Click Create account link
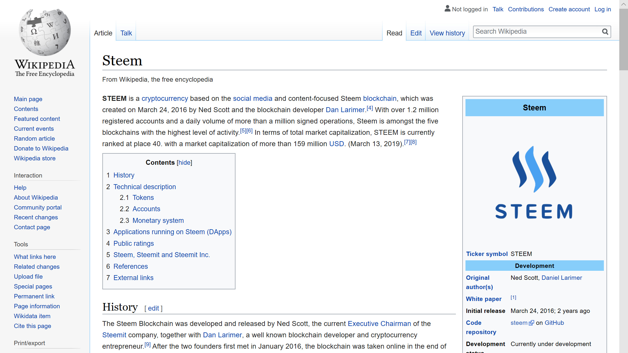Screen dimensions: 628x353 pyautogui.click(x=569, y=9)
